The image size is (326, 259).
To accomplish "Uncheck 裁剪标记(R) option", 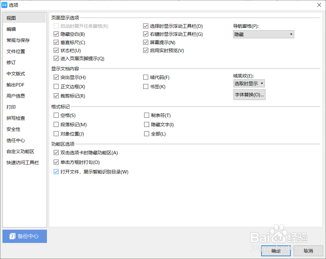I will pyautogui.click(x=56, y=96).
